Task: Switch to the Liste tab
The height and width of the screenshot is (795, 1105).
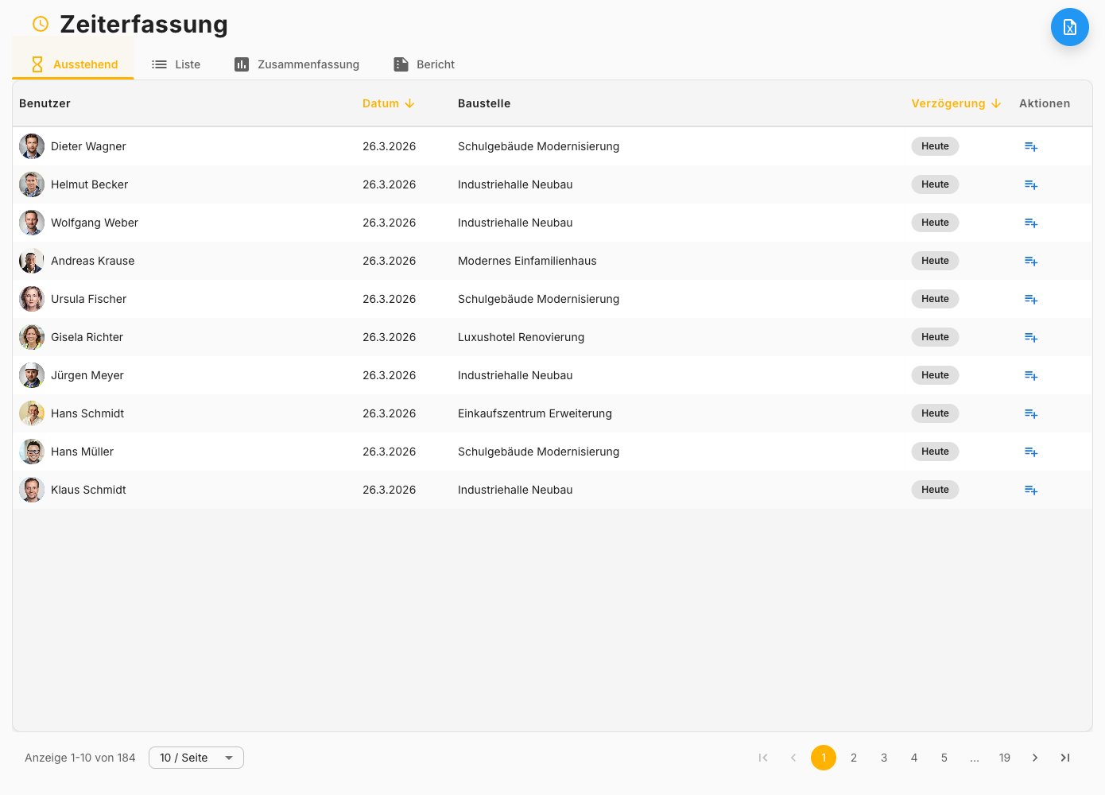Action: tap(176, 64)
